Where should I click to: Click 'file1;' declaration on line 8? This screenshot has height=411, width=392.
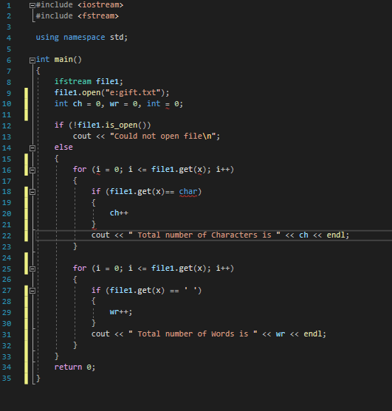click(109, 81)
